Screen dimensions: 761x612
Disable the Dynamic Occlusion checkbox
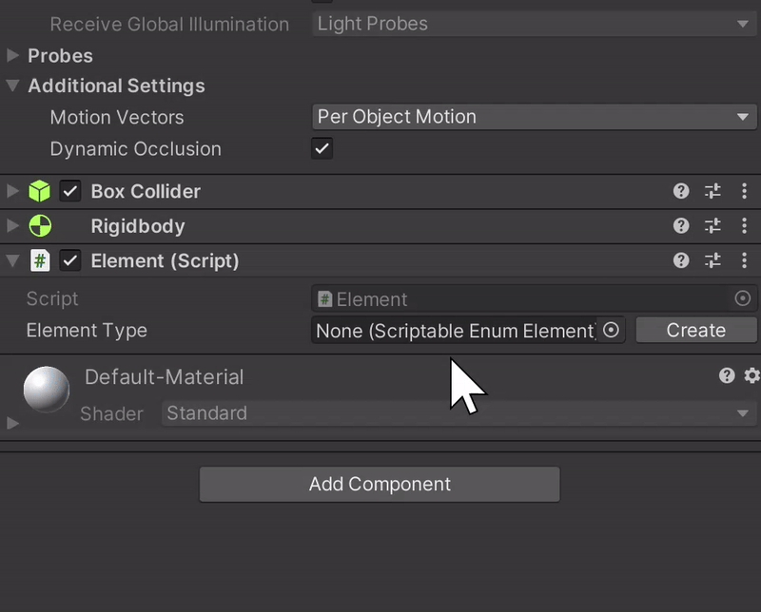click(322, 148)
